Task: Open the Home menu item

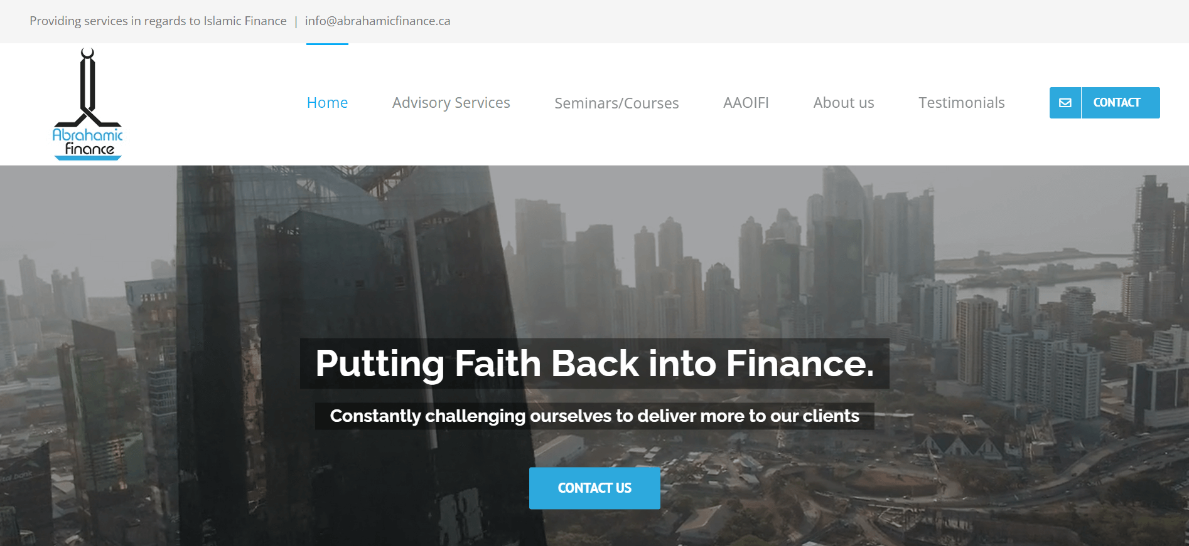Action: click(327, 103)
